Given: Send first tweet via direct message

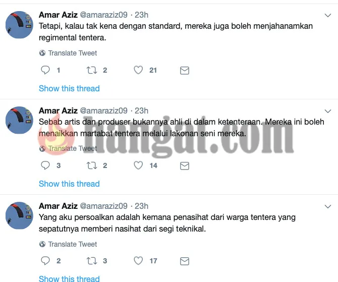Looking at the screenshot, I should coord(185,71).
